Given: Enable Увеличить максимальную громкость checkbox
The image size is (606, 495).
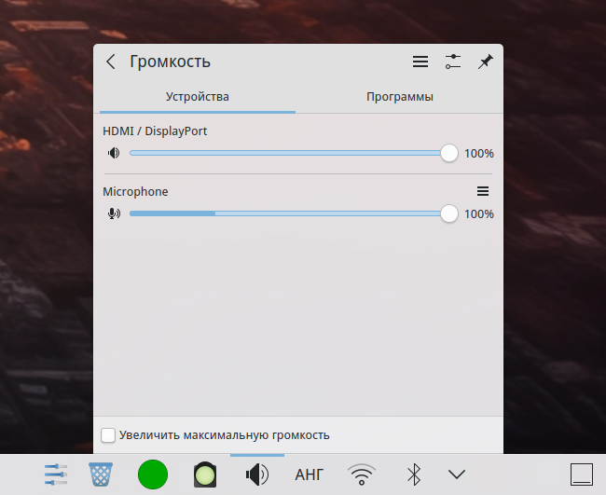Looking at the screenshot, I should (x=108, y=435).
